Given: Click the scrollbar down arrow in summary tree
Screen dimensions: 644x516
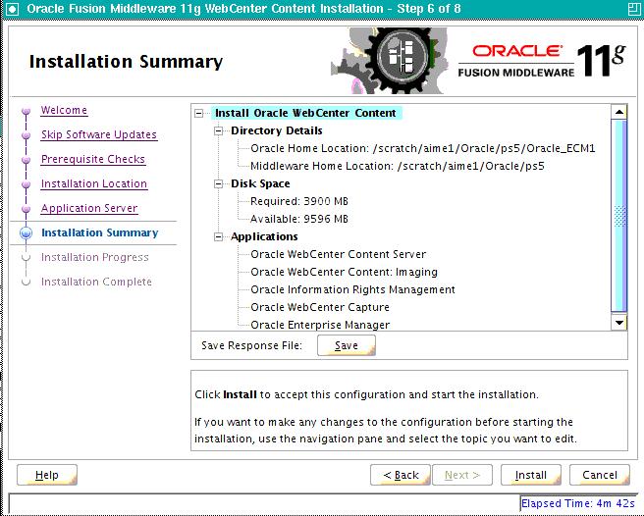Looking at the screenshot, I should (x=618, y=322).
